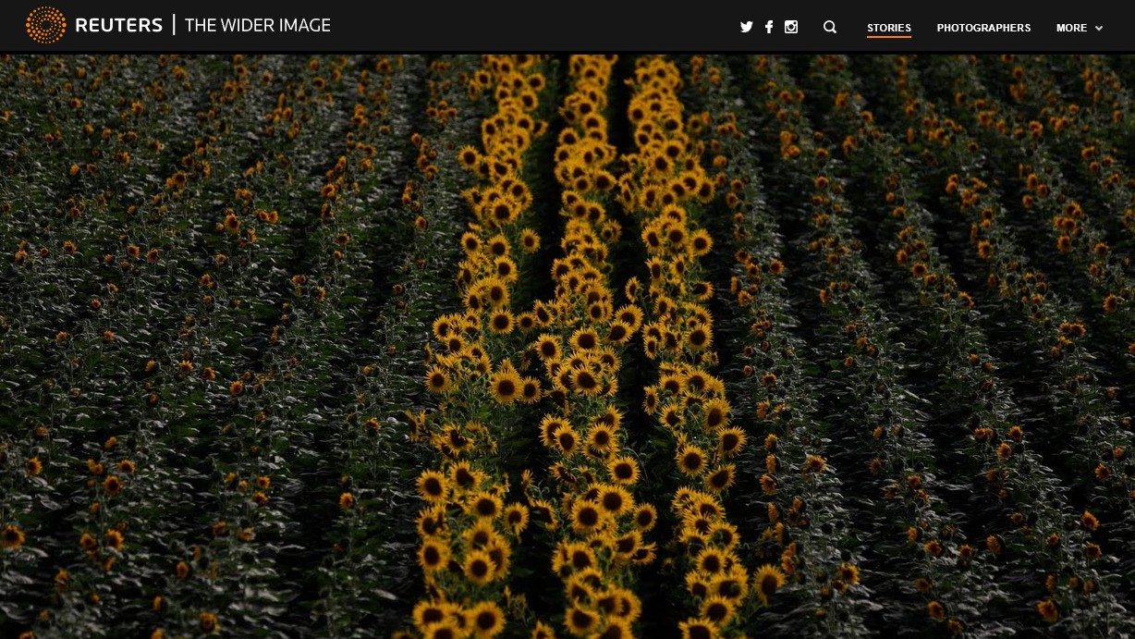Open search with the magnifying glass icon
The image size is (1135, 639).
pyautogui.click(x=830, y=27)
